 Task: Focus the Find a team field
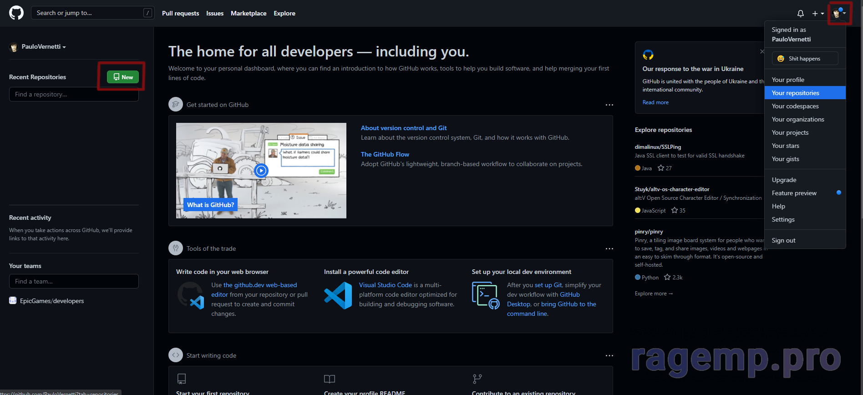(x=74, y=281)
